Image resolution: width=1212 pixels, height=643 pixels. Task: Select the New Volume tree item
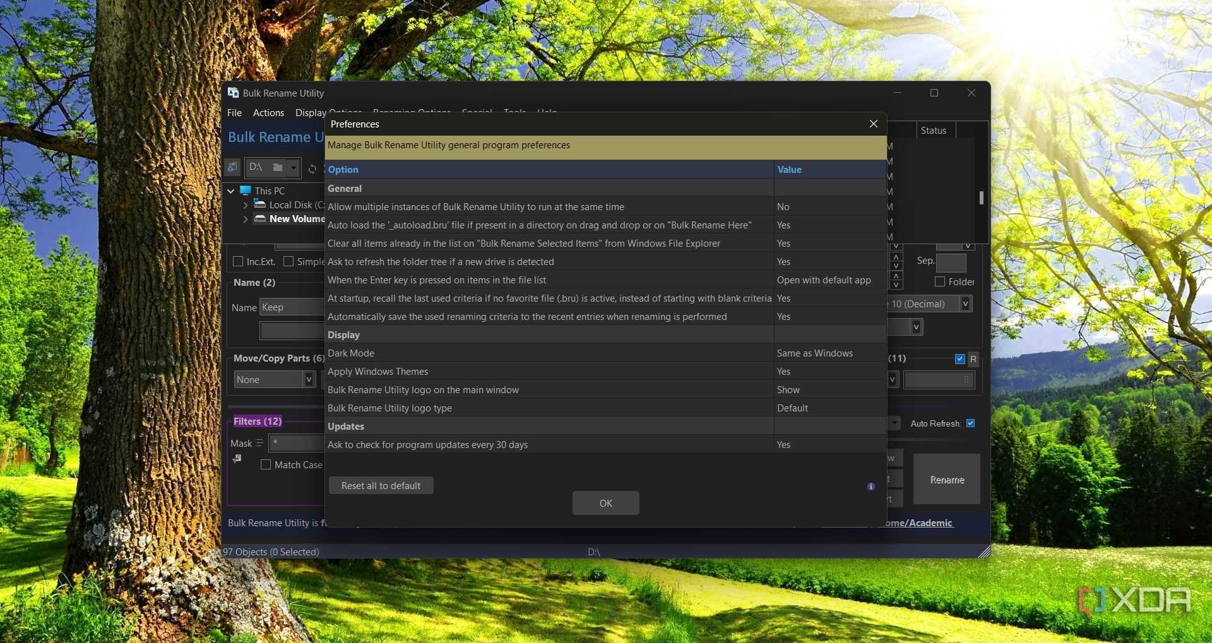click(x=297, y=218)
